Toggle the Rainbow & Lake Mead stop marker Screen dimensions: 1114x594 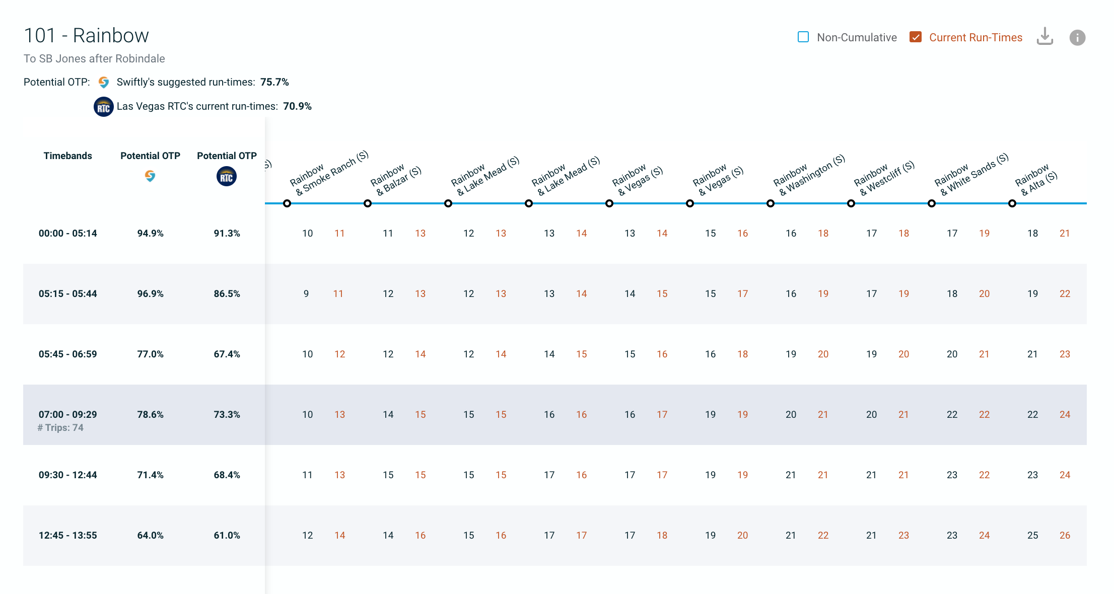[x=448, y=203]
